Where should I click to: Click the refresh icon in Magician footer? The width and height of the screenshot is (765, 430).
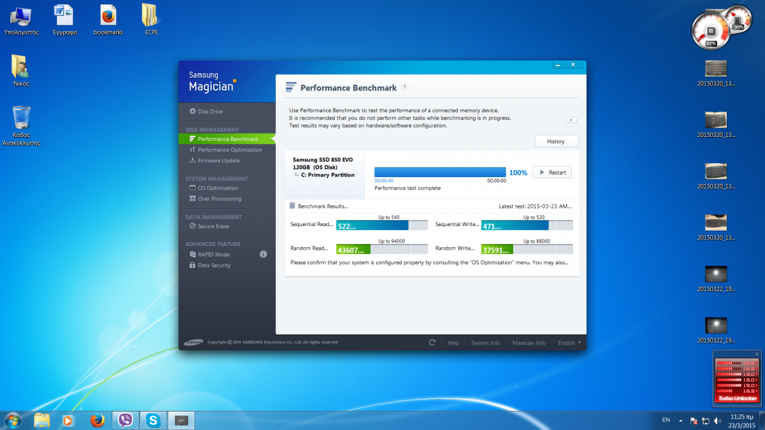432,342
